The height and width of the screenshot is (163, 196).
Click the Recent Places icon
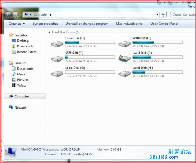coord(14,52)
